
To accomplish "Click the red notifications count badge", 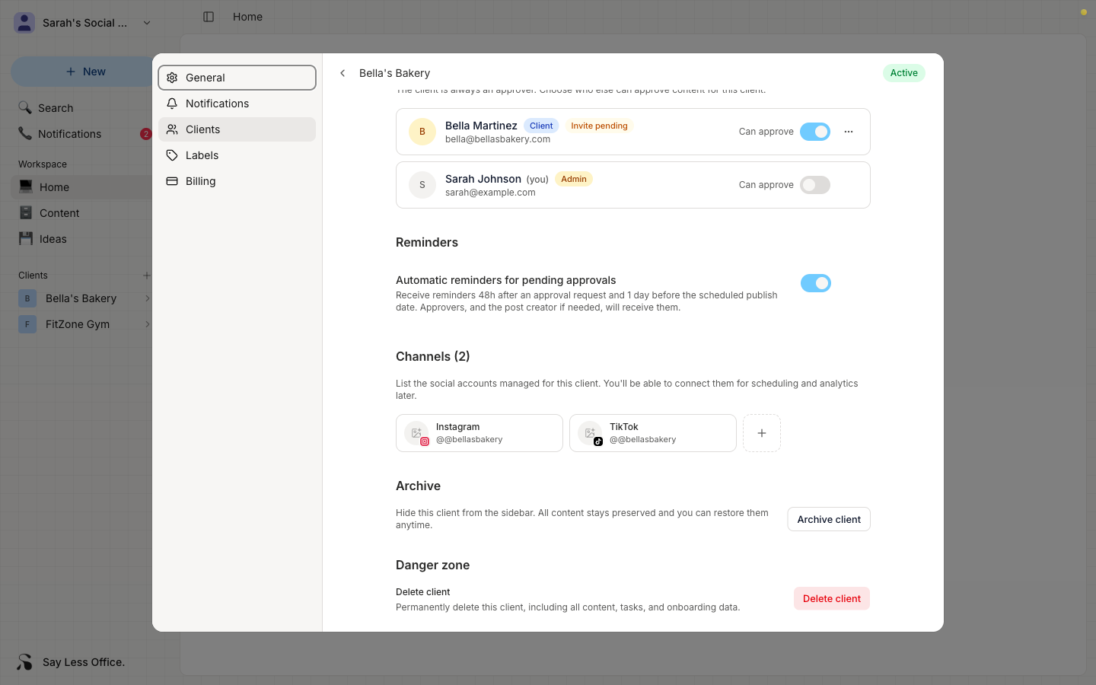I will [145, 134].
